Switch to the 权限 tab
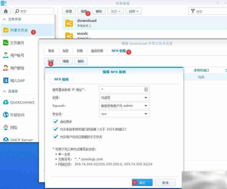This screenshot has height=189, width=227. [x=80, y=51]
